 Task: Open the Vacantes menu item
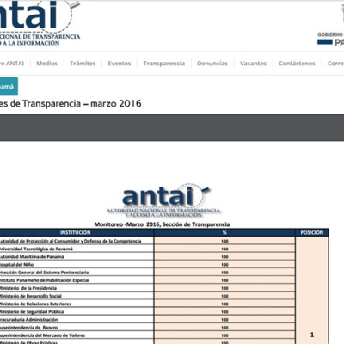253,64
